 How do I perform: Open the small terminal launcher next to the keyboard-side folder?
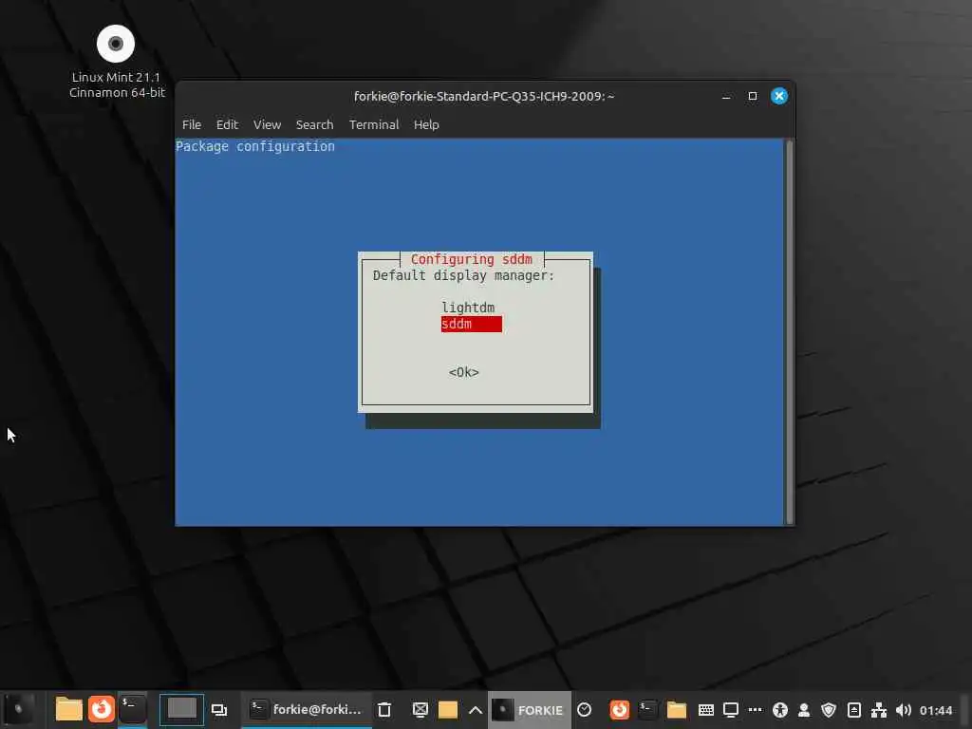coord(647,709)
